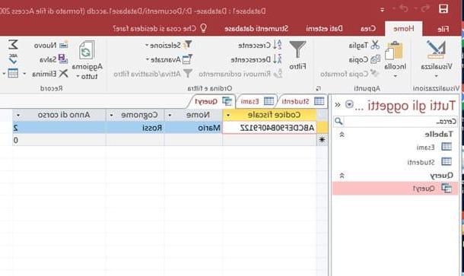Switch to the Studenti document tab
Viewport: 464px width, 276px height.
303,101
